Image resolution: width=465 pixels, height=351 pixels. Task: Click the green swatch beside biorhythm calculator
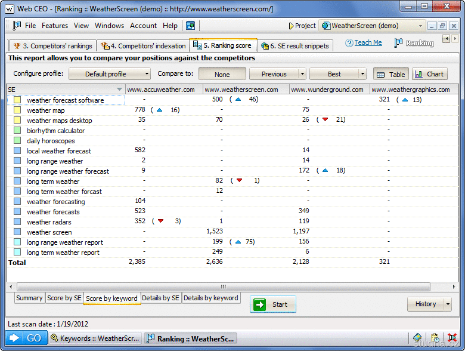click(x=17, y=130)
